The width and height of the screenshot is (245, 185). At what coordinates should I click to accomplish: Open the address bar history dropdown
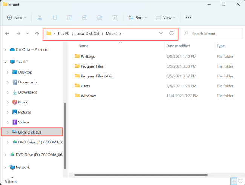click(x=161, y=34)
